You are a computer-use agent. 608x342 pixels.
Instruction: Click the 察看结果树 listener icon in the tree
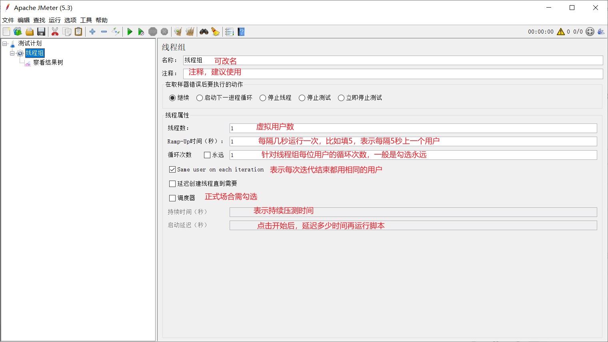pos(28,63)
